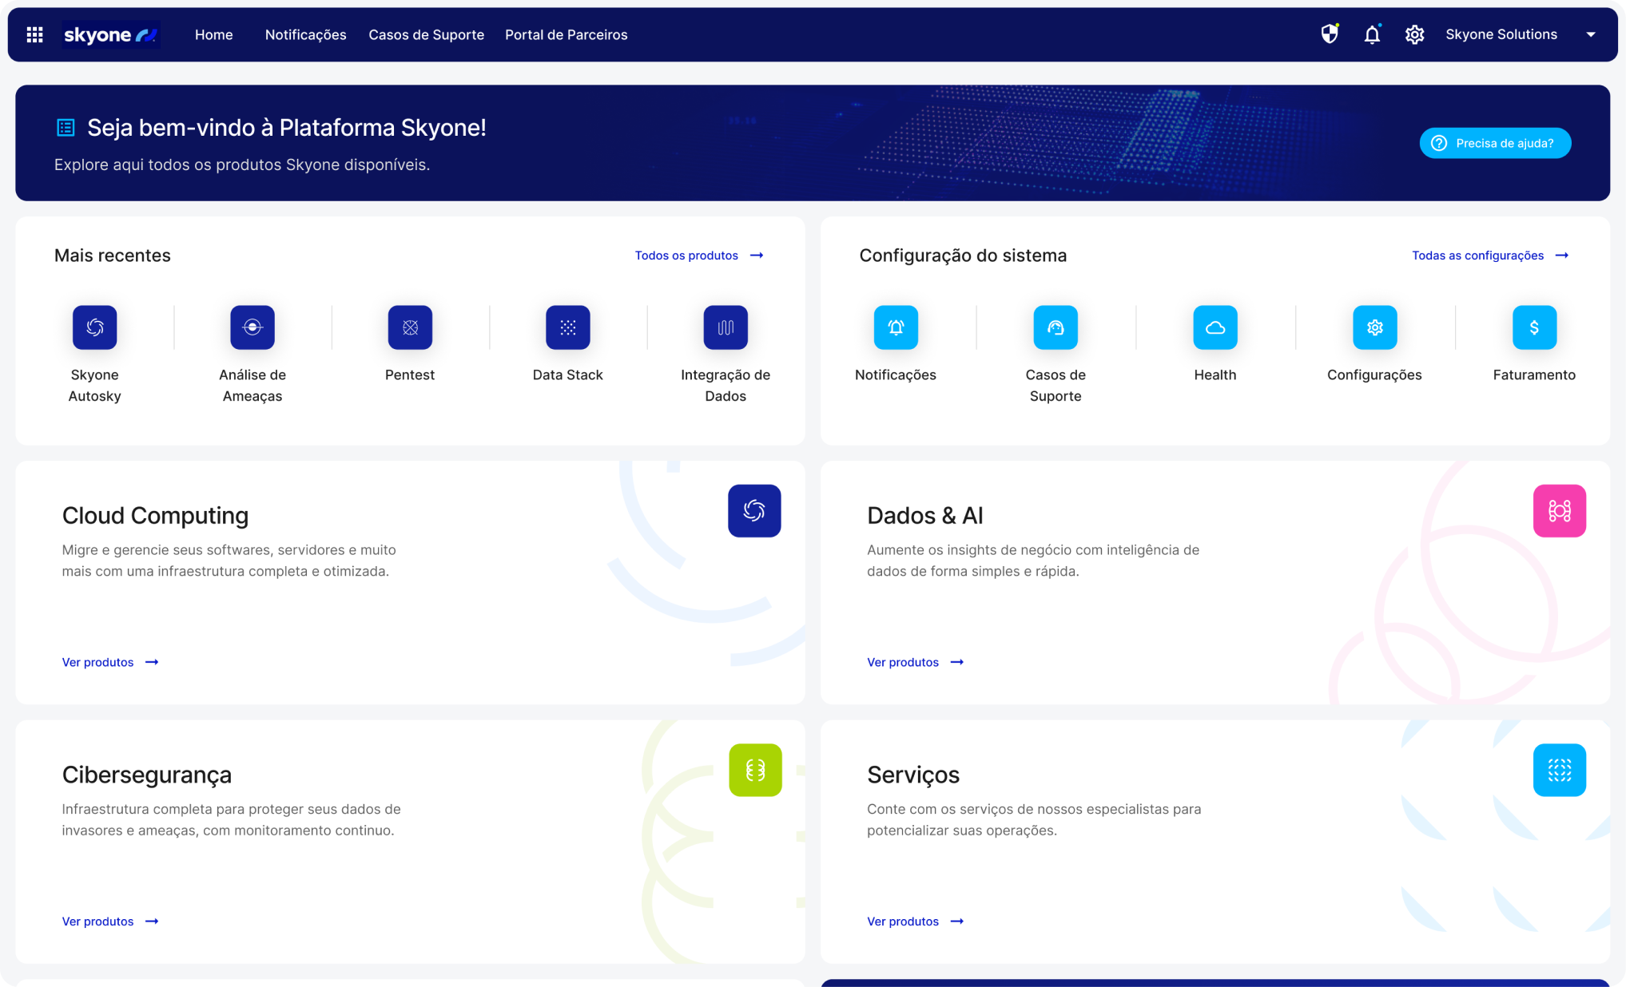Image resolution: width=1626 pixels, height=987 pixels.
Task: Open the Portal de Parceiros menu item
Action: [566, 34]
